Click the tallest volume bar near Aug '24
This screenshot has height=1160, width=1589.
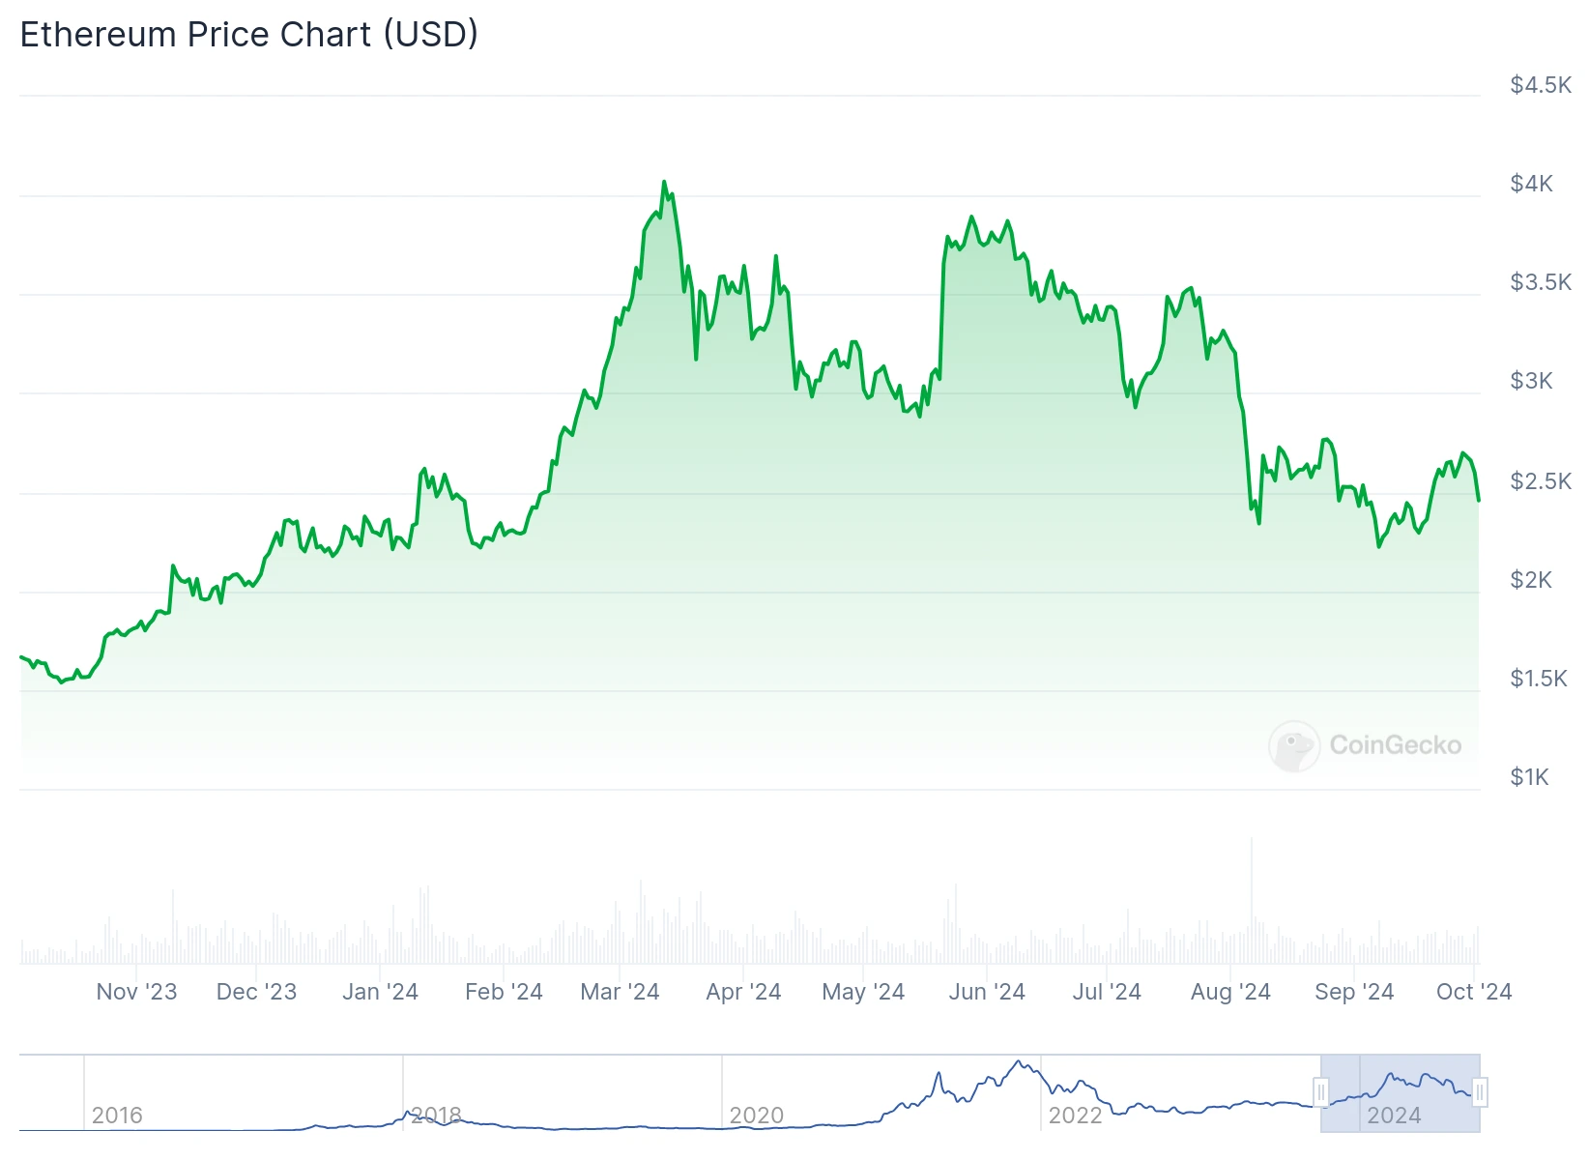pyautogui.click(x=1252, y=899)
